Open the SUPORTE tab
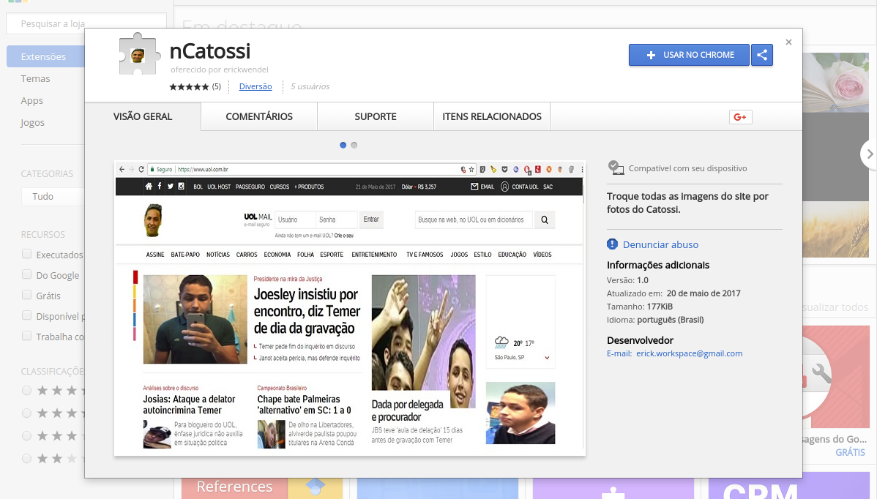The width and height of the screenshot is (877, 499). point(376,116)
